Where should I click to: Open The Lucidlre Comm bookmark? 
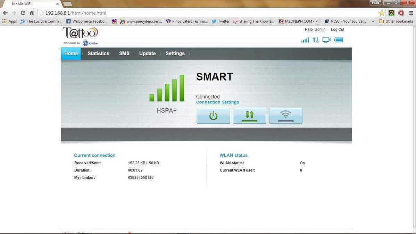[x=41, y=21]
